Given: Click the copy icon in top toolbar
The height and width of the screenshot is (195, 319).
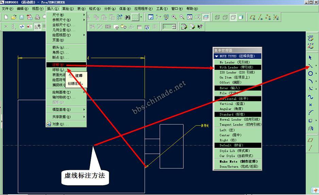Looking at the screenshot, I should (96, 17).
